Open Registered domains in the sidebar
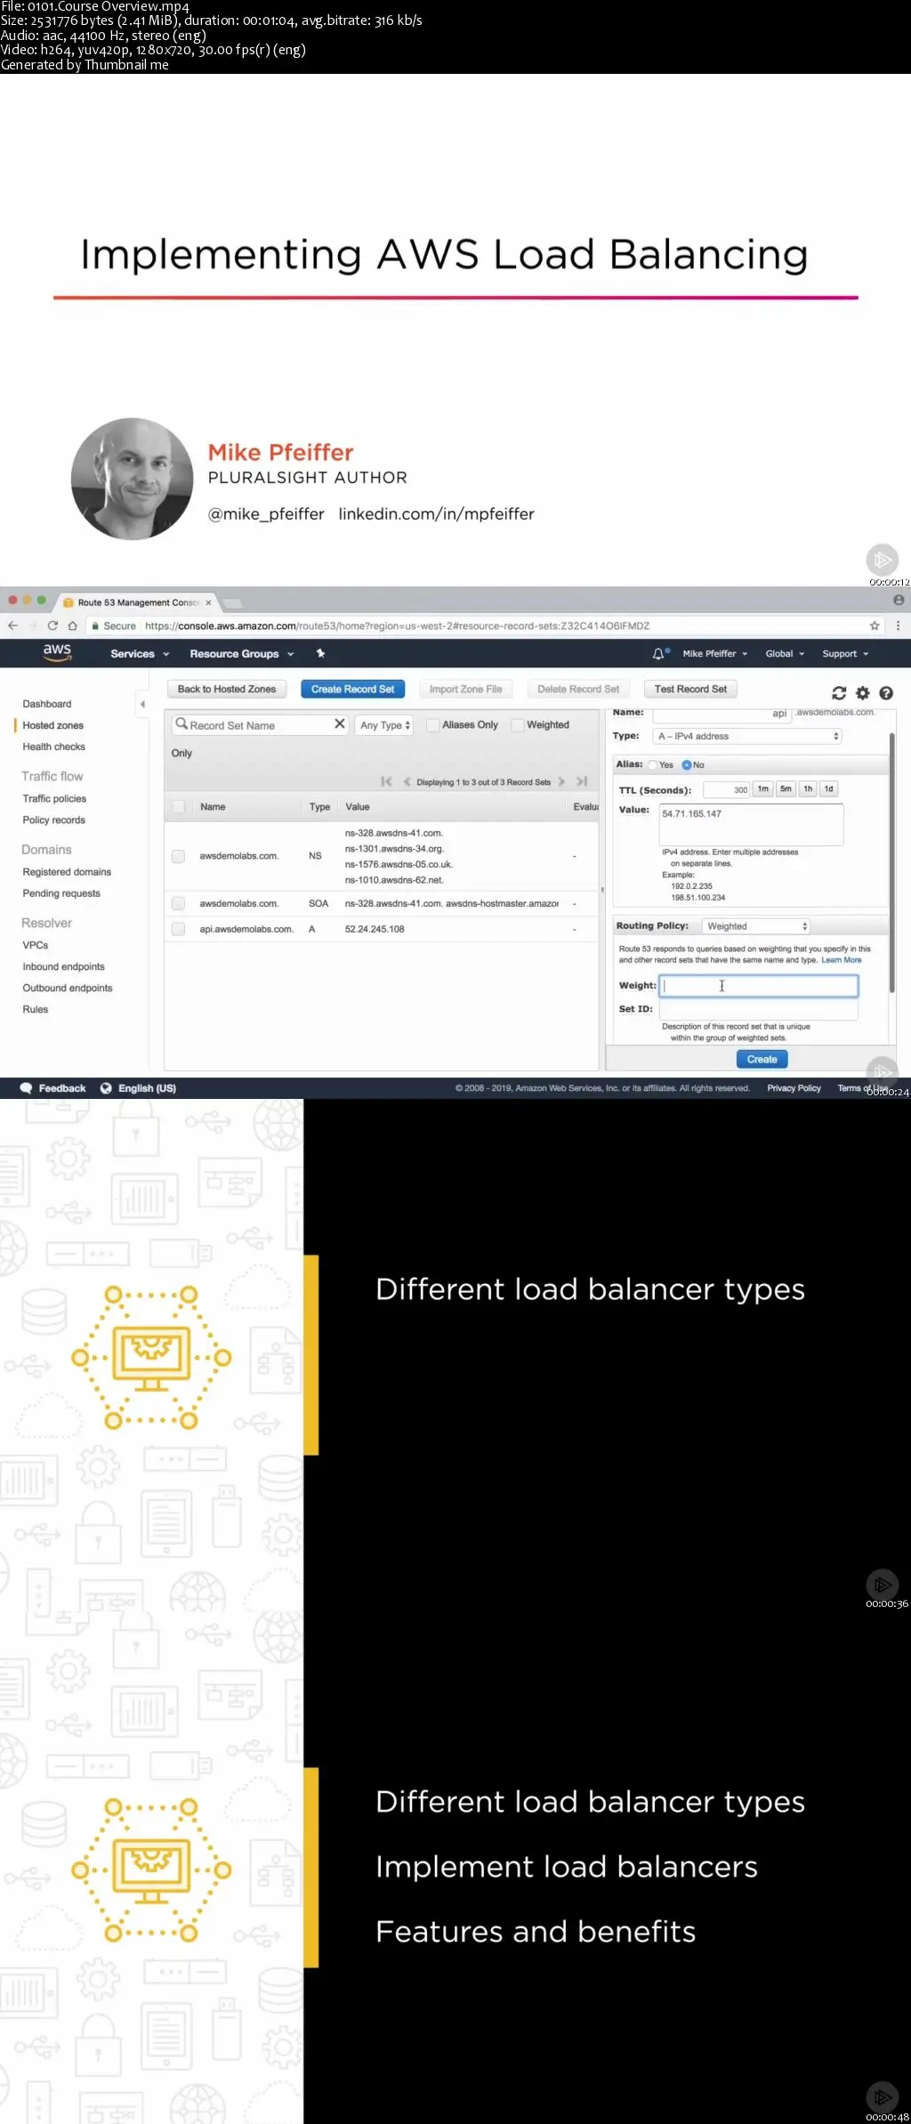The width and height of the screenshot is (911, 2124). pyautogui.click(x=67, y=872)
